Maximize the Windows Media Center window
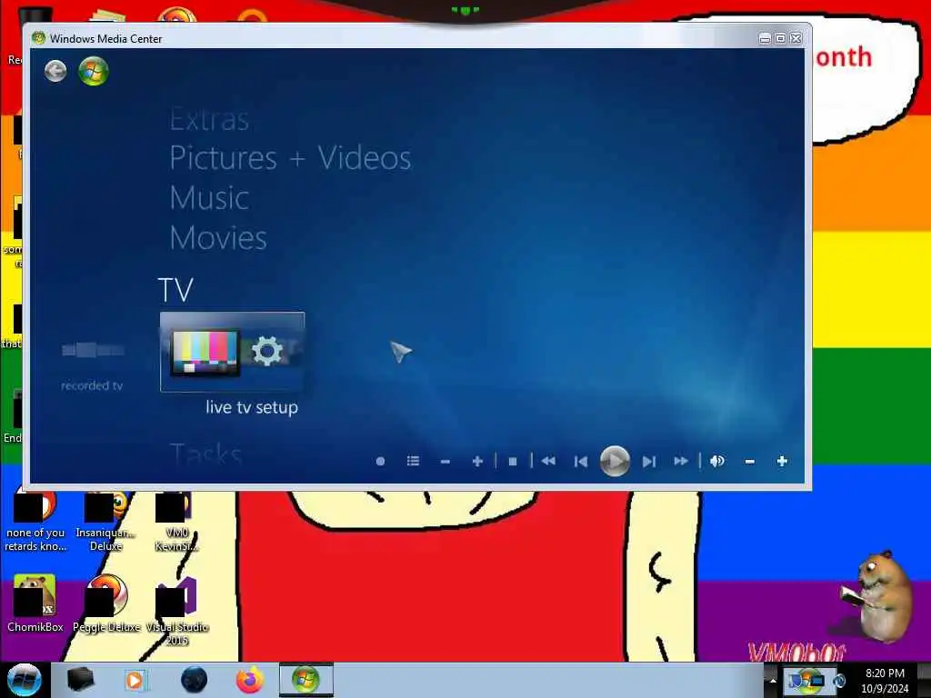931x698 pixels. (780, 38)
